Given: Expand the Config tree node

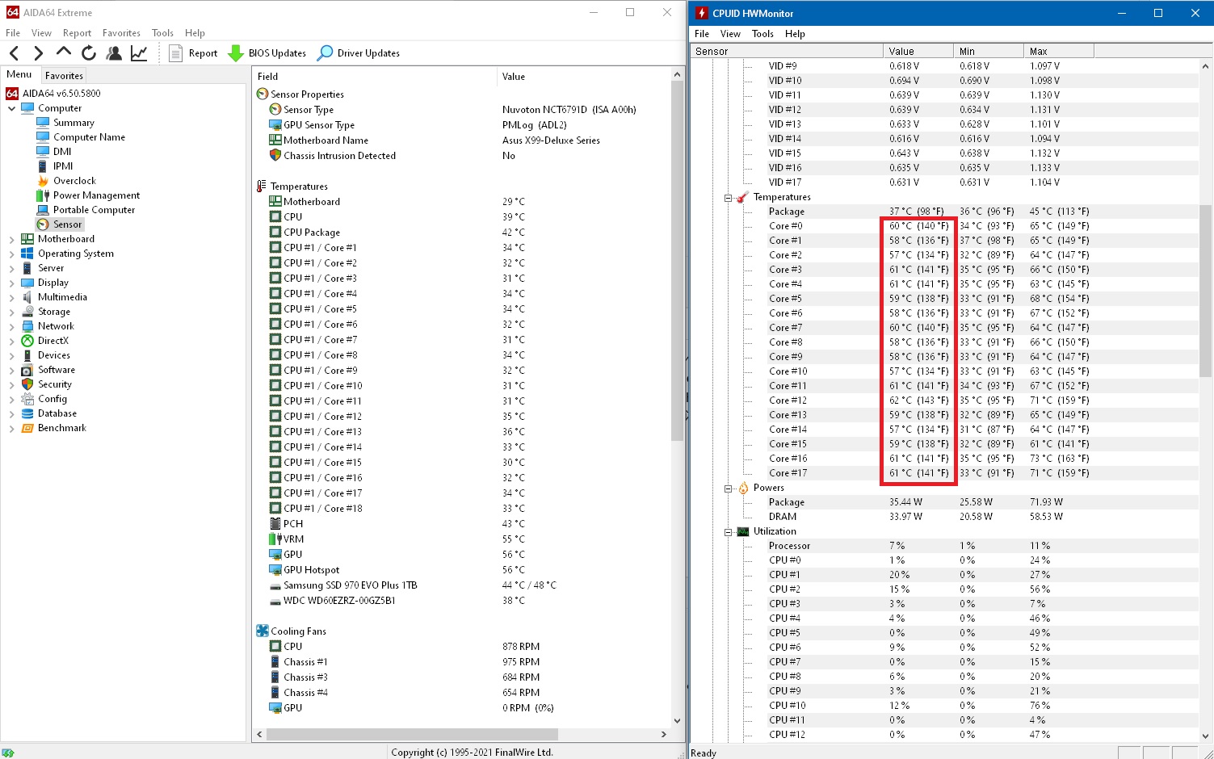Looking at the screenshot, I should pyautogui.click(x=12, y=399).
